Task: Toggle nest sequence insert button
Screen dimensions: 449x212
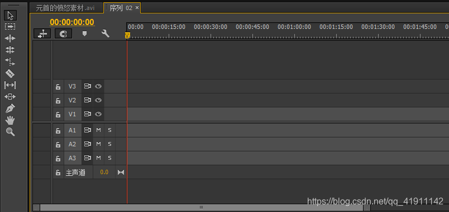Action: coord(42,34)
